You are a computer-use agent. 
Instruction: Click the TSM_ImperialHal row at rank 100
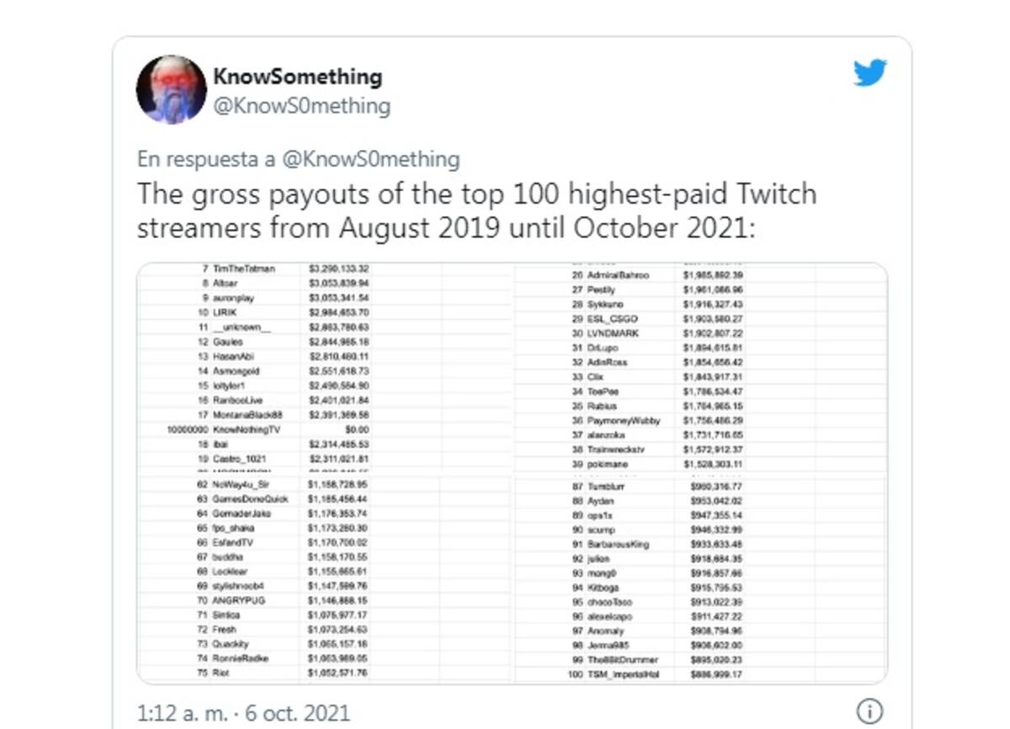click(648, 674)
